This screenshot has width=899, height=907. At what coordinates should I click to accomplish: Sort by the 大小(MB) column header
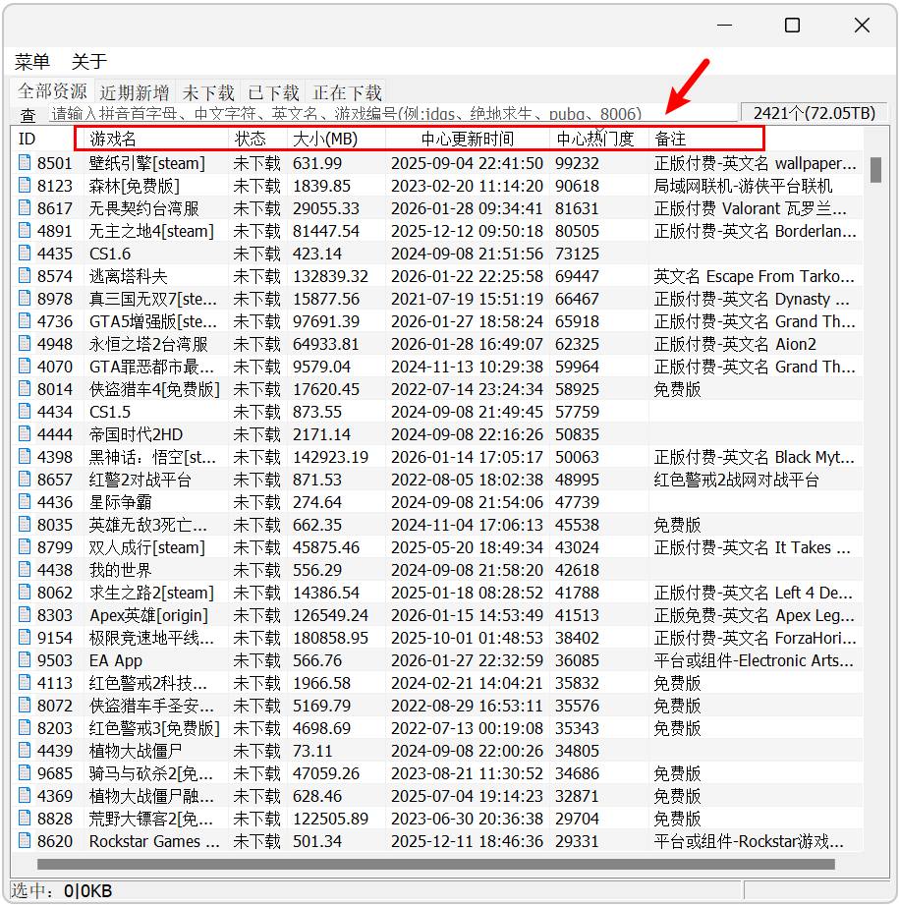[x=336, y=139]
